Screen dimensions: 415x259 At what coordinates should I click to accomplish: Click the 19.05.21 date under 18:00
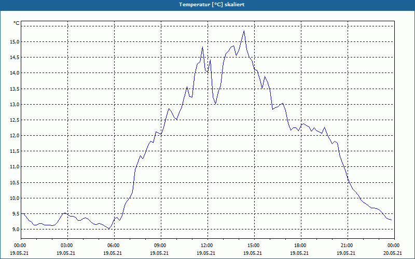point(299,253)
